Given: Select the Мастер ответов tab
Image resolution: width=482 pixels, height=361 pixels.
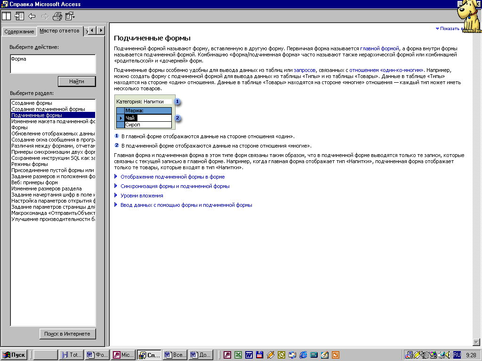Looking at the screenshot, I should 60,31.
